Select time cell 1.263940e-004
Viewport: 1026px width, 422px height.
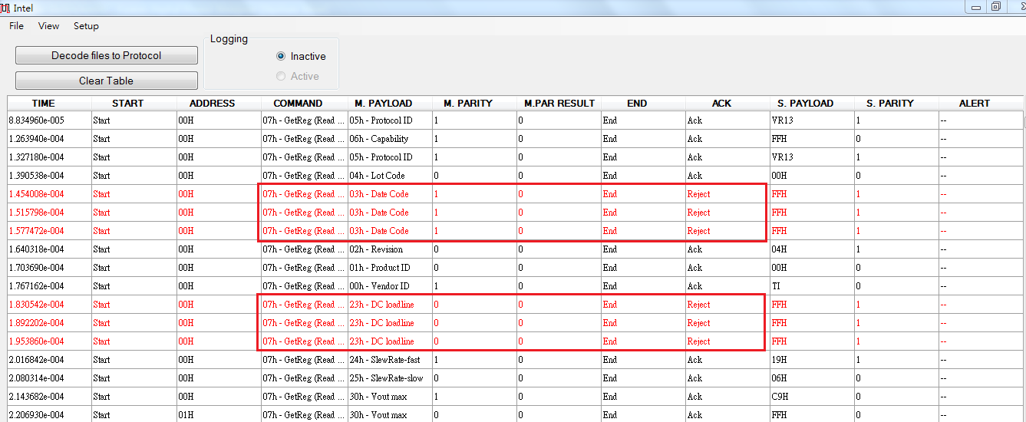50,139
